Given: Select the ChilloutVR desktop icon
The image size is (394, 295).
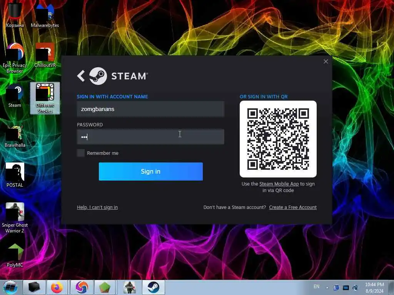Looking at the screenshot, I should click(x=45, y=55).
